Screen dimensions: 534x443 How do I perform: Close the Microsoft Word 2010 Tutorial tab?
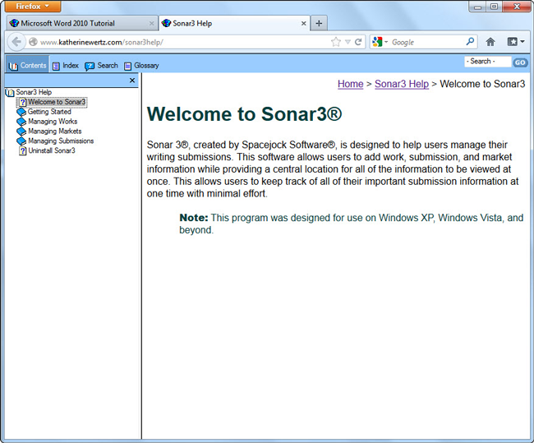tap(151, 24)
